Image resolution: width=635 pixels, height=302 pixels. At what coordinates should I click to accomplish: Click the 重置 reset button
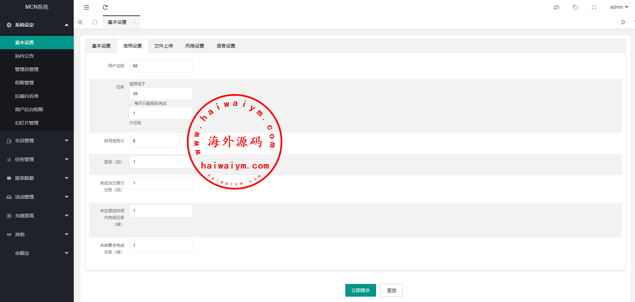click(392, 290)
